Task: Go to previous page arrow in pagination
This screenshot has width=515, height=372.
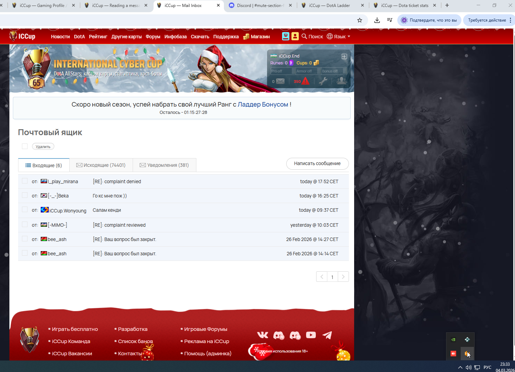Action: (x=322, y=277)
